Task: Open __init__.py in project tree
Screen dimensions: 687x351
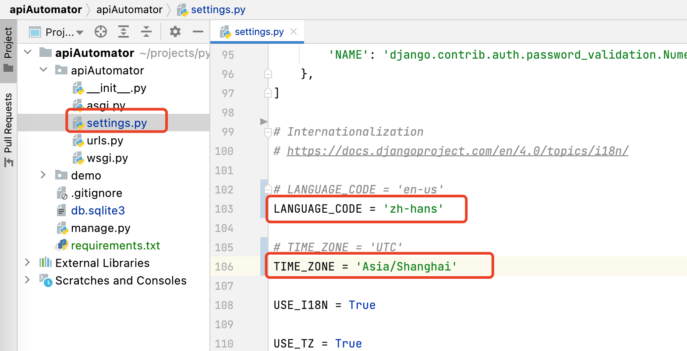Action: tap(110, 88)
